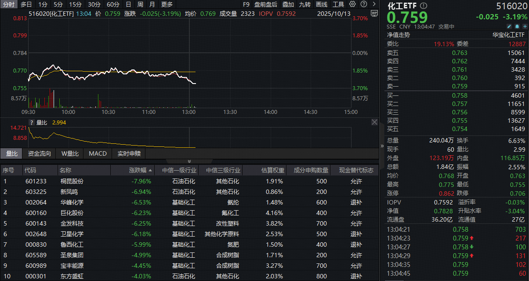Click the info icon beside 化工ETF title
The image size is (529, 281).
click(x=423, y=6)
